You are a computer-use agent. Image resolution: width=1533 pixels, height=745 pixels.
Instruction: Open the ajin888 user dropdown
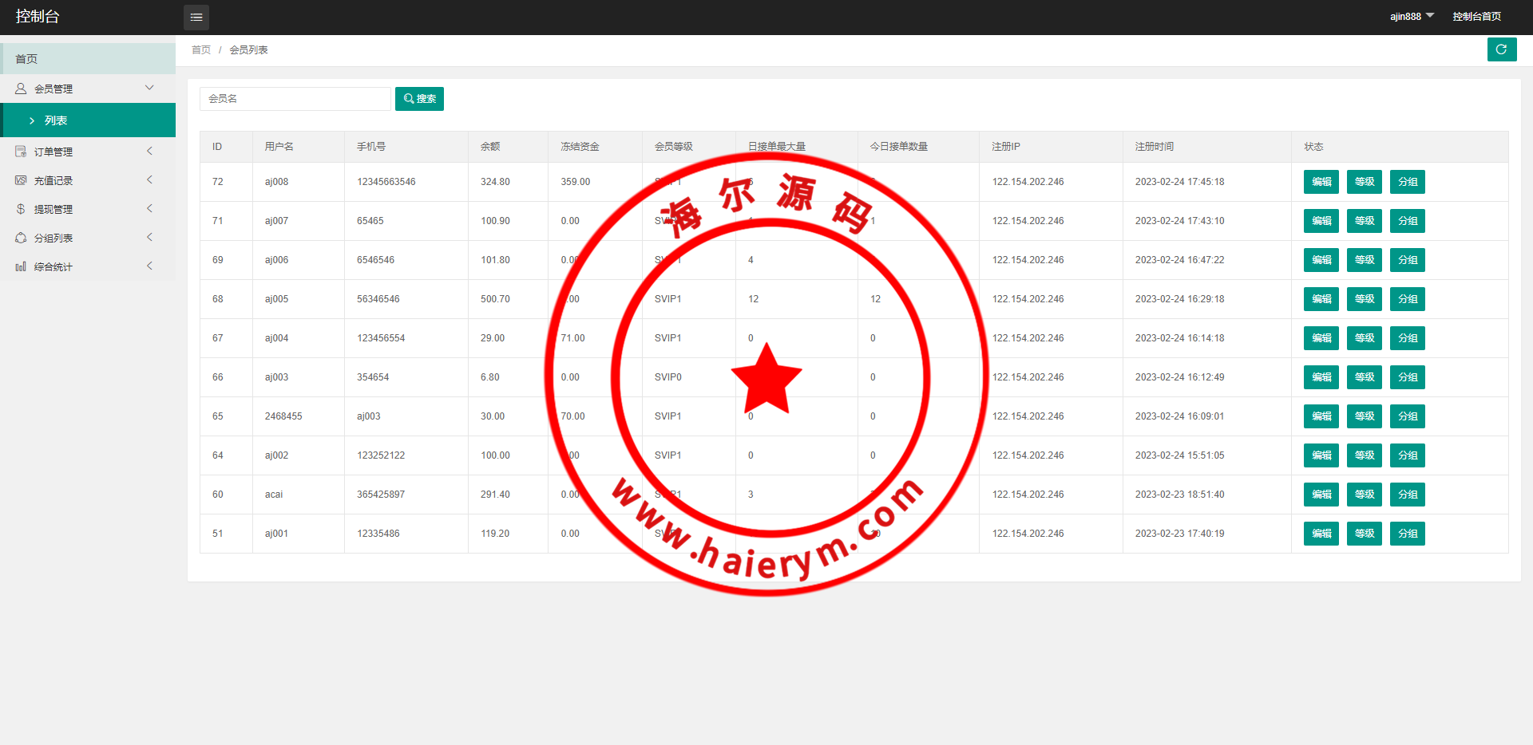click(x=1412, y=17)
